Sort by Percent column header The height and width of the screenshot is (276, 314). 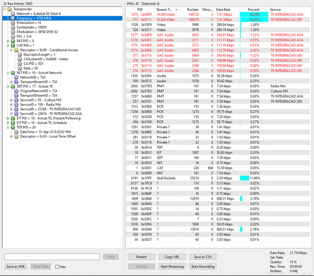pos(254,10)
